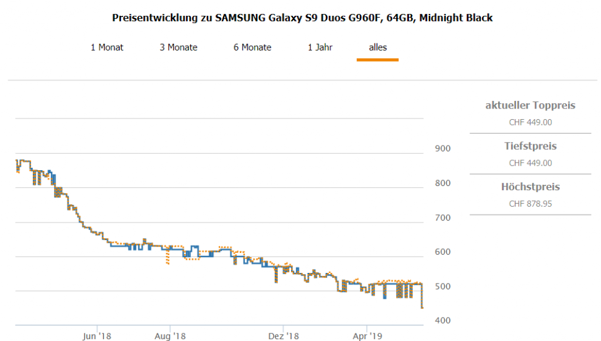Switch to the "3 Monate" tab
The image size is (601, 341).
point(178,48)
